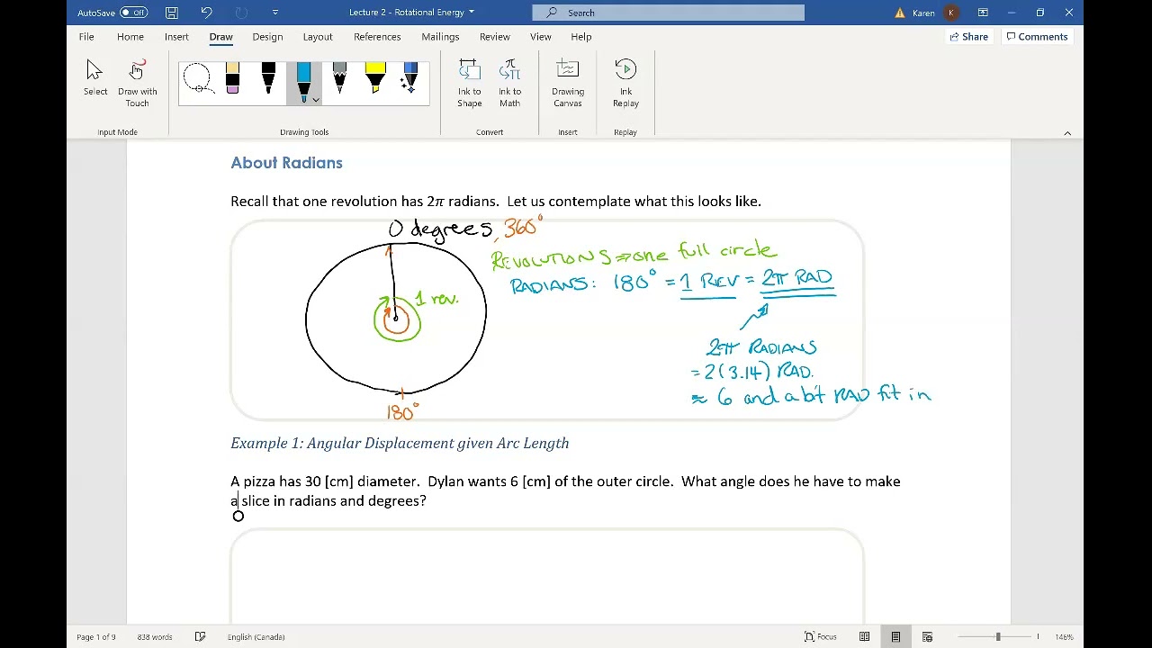Select the Lasso Select tool
The image size is (1152, 648).
(x=197, y=80)
